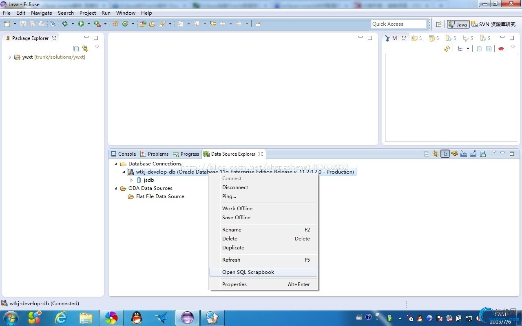Screen dimensions: 522x326
Task: Open the Project menu
Action: [x=88, y=13]
